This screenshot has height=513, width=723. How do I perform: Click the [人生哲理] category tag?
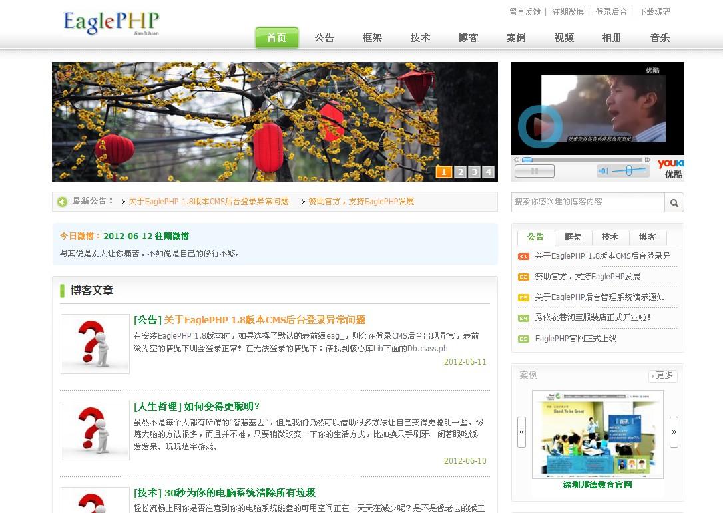tap(158, 407)
